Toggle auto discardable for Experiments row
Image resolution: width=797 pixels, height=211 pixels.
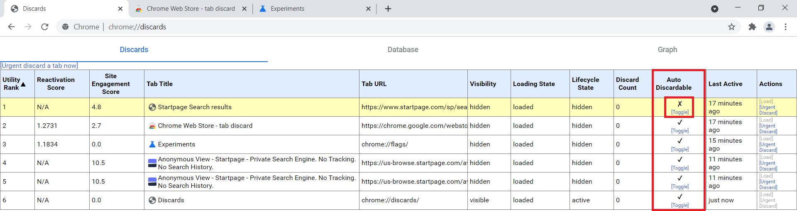tap(680, 149)
